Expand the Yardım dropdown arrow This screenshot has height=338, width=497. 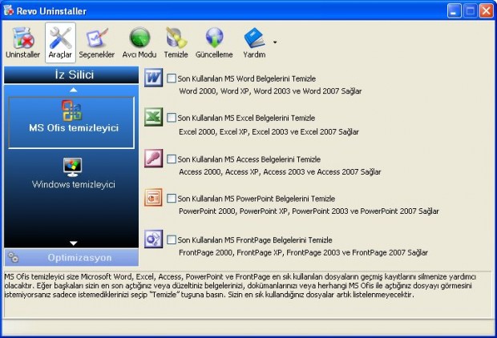275,42
